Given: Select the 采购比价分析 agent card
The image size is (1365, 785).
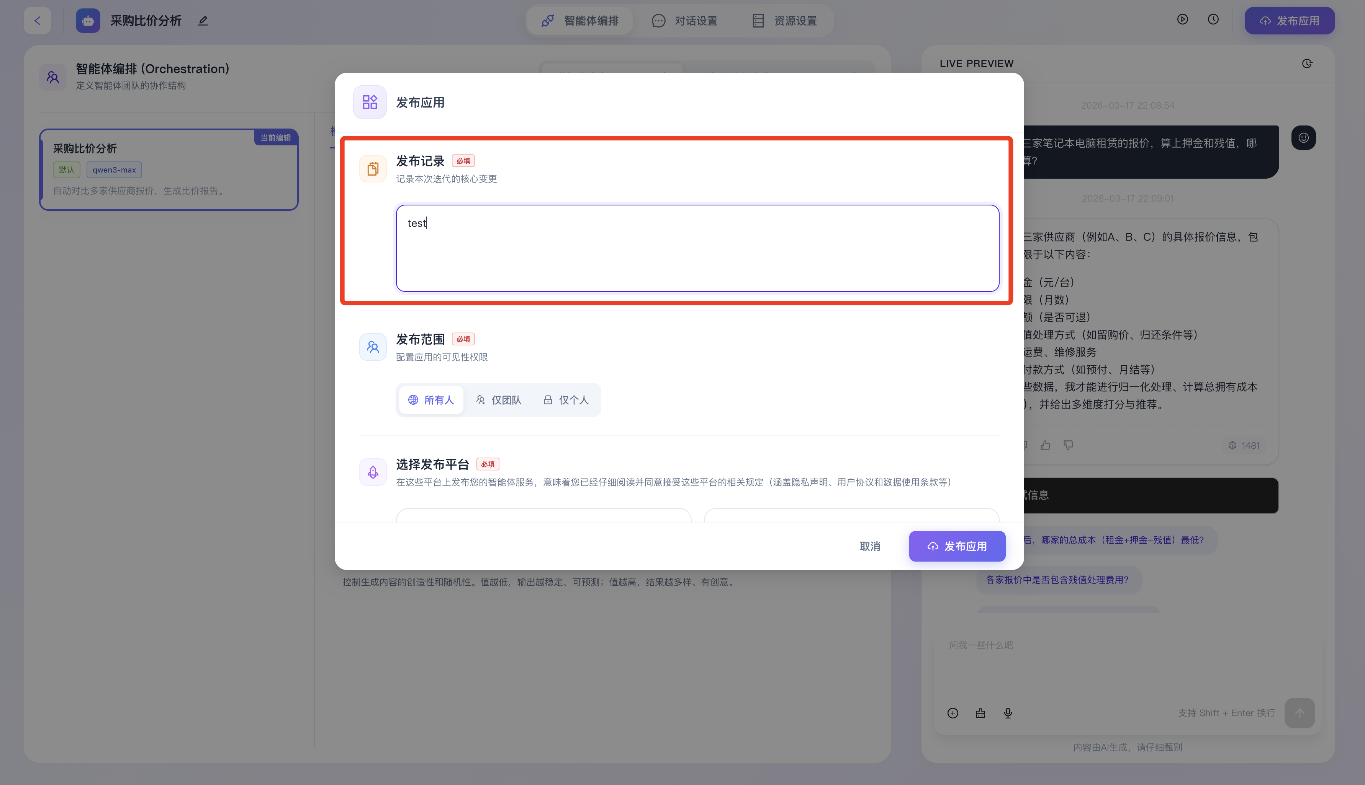Looking at the screenshot, I should pyautogui.click(x=169, y=169).
